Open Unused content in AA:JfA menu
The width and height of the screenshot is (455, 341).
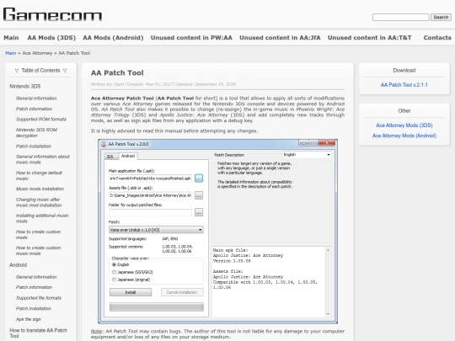[x=280, y=38]
